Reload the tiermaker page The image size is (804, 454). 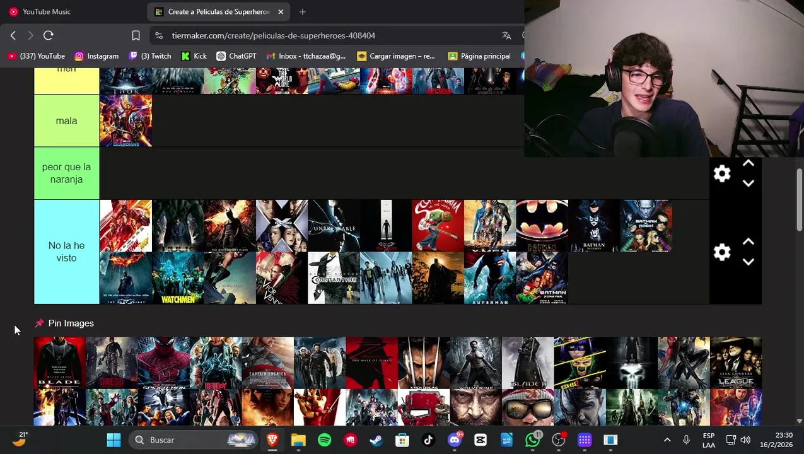[49, 35]
